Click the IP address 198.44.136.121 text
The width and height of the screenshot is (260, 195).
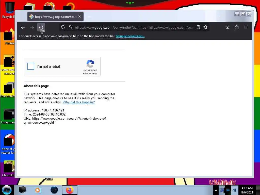click(x=44, y=110)
